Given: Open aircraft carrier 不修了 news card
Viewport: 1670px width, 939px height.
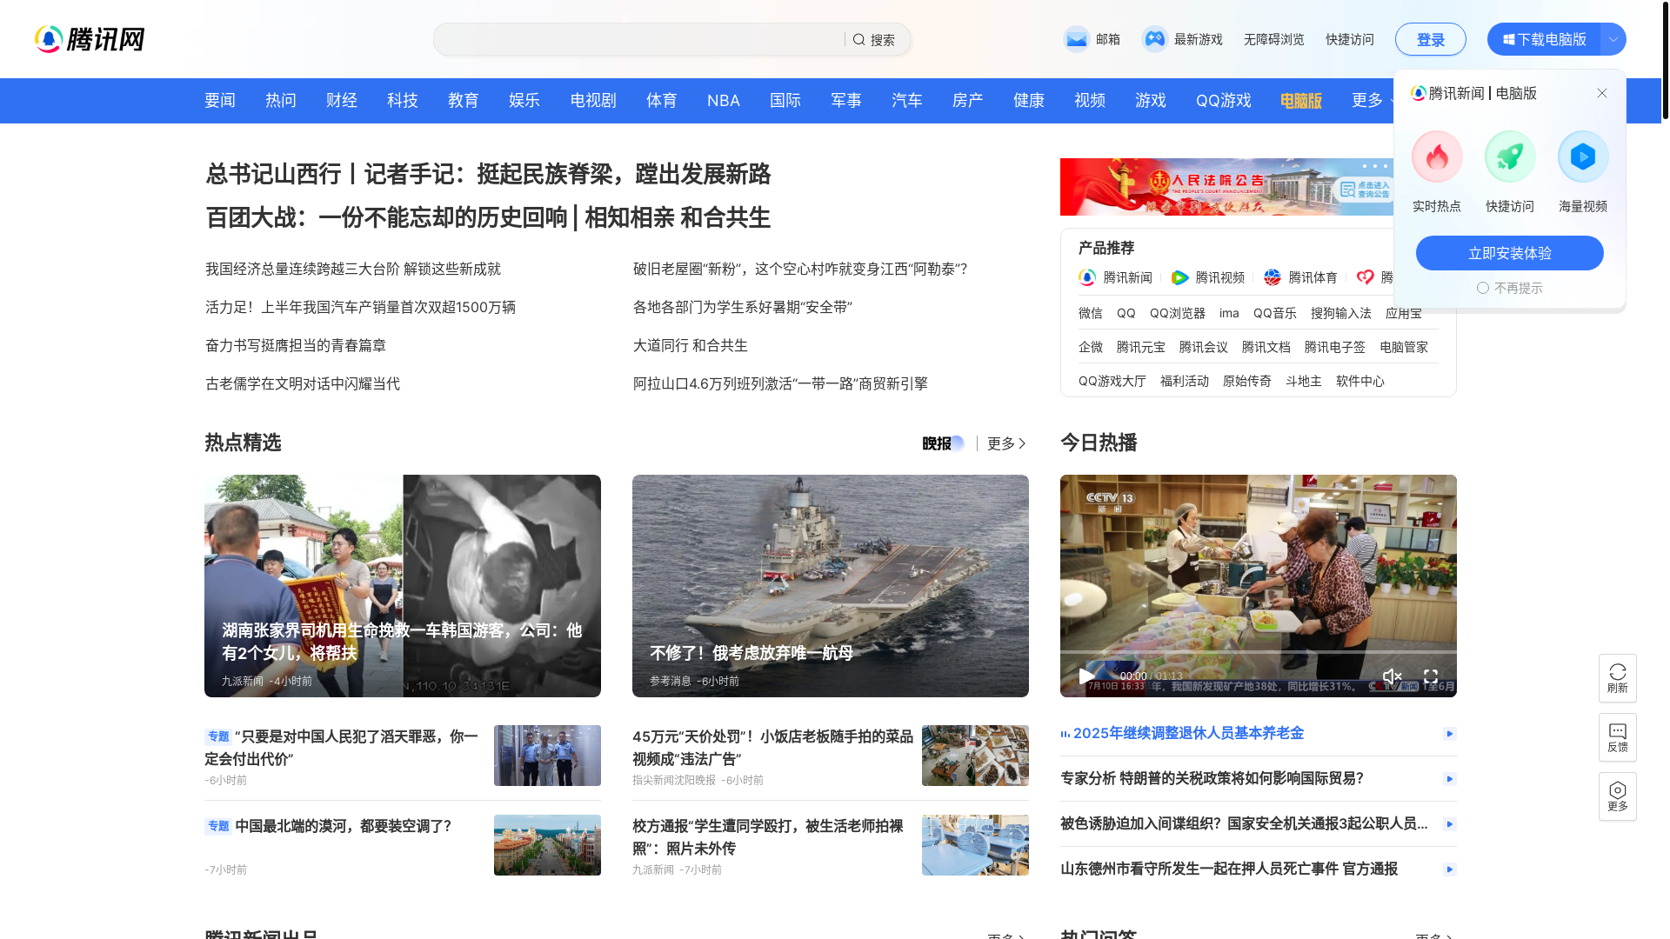Looking at the screenshot, I should [x=831, y=586].
